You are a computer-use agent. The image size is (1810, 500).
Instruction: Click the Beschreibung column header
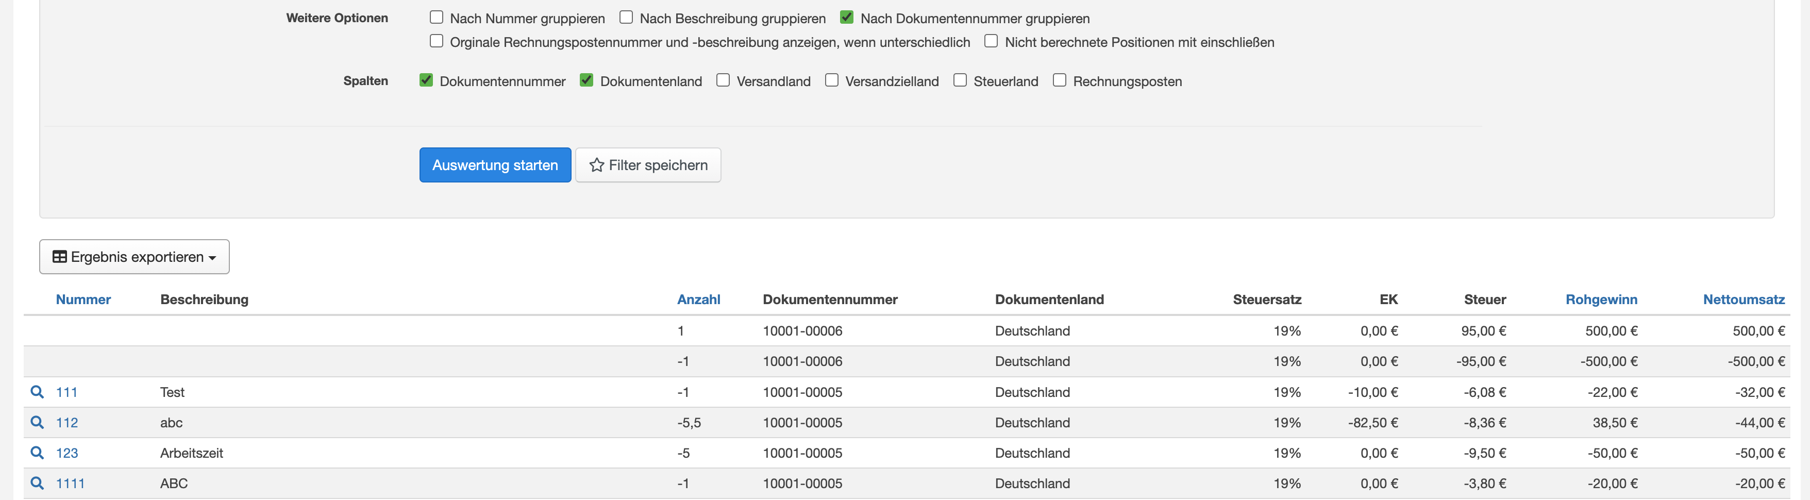(x=205, y=299)
